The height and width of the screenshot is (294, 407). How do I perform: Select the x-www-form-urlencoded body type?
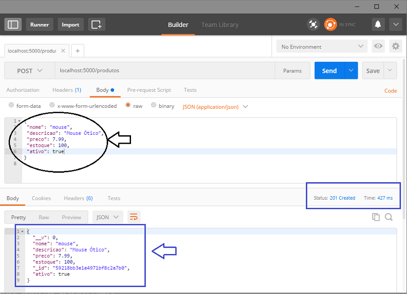(52, 105)
